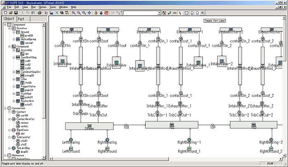Click the TribCamIn connection node
Viewport: 288px width, 167px height.
tap(81, 111)
